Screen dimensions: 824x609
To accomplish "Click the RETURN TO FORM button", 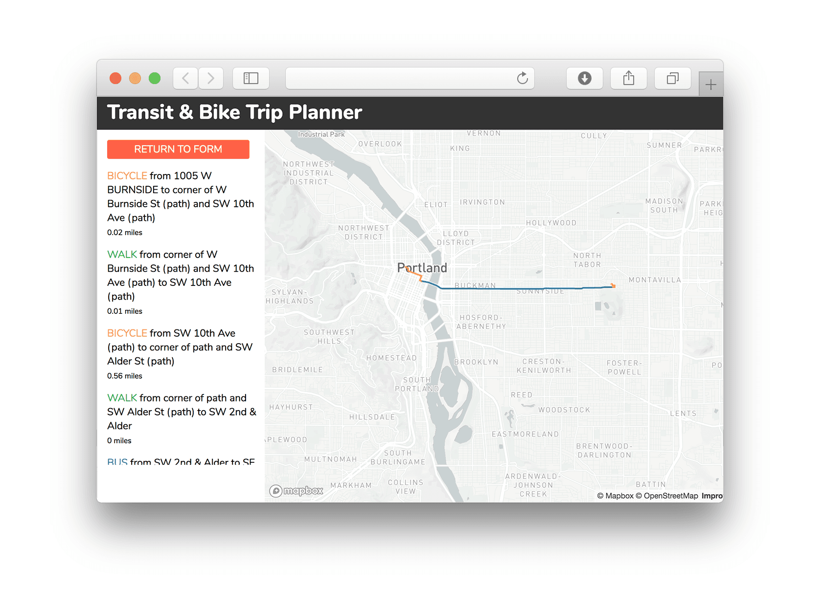I will 178,149.
